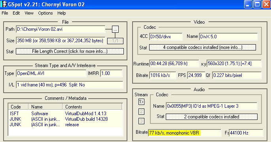Open the View menu
Screen dimensions: 271x142
coord(29,13)
